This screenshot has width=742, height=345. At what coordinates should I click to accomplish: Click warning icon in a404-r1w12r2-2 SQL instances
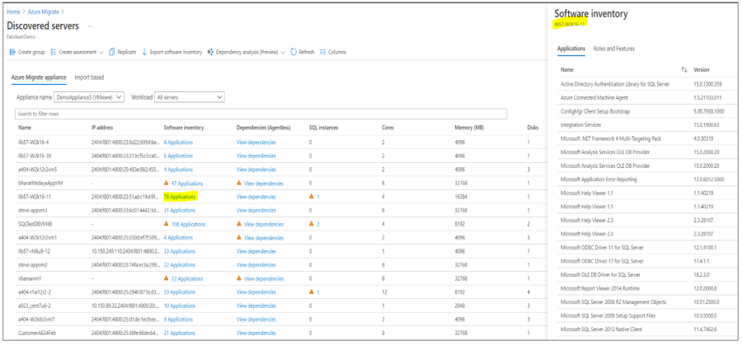pyautogui.click(x=312, y=292)
